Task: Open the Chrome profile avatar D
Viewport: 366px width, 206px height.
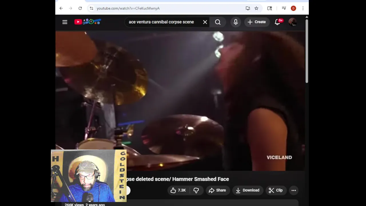Action: tap(293, 8)
